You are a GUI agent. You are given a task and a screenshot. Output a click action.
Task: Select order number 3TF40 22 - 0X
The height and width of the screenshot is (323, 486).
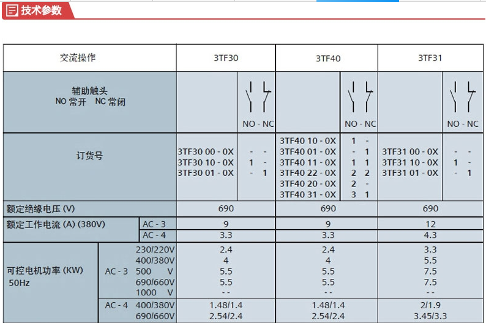pos(308,173)
